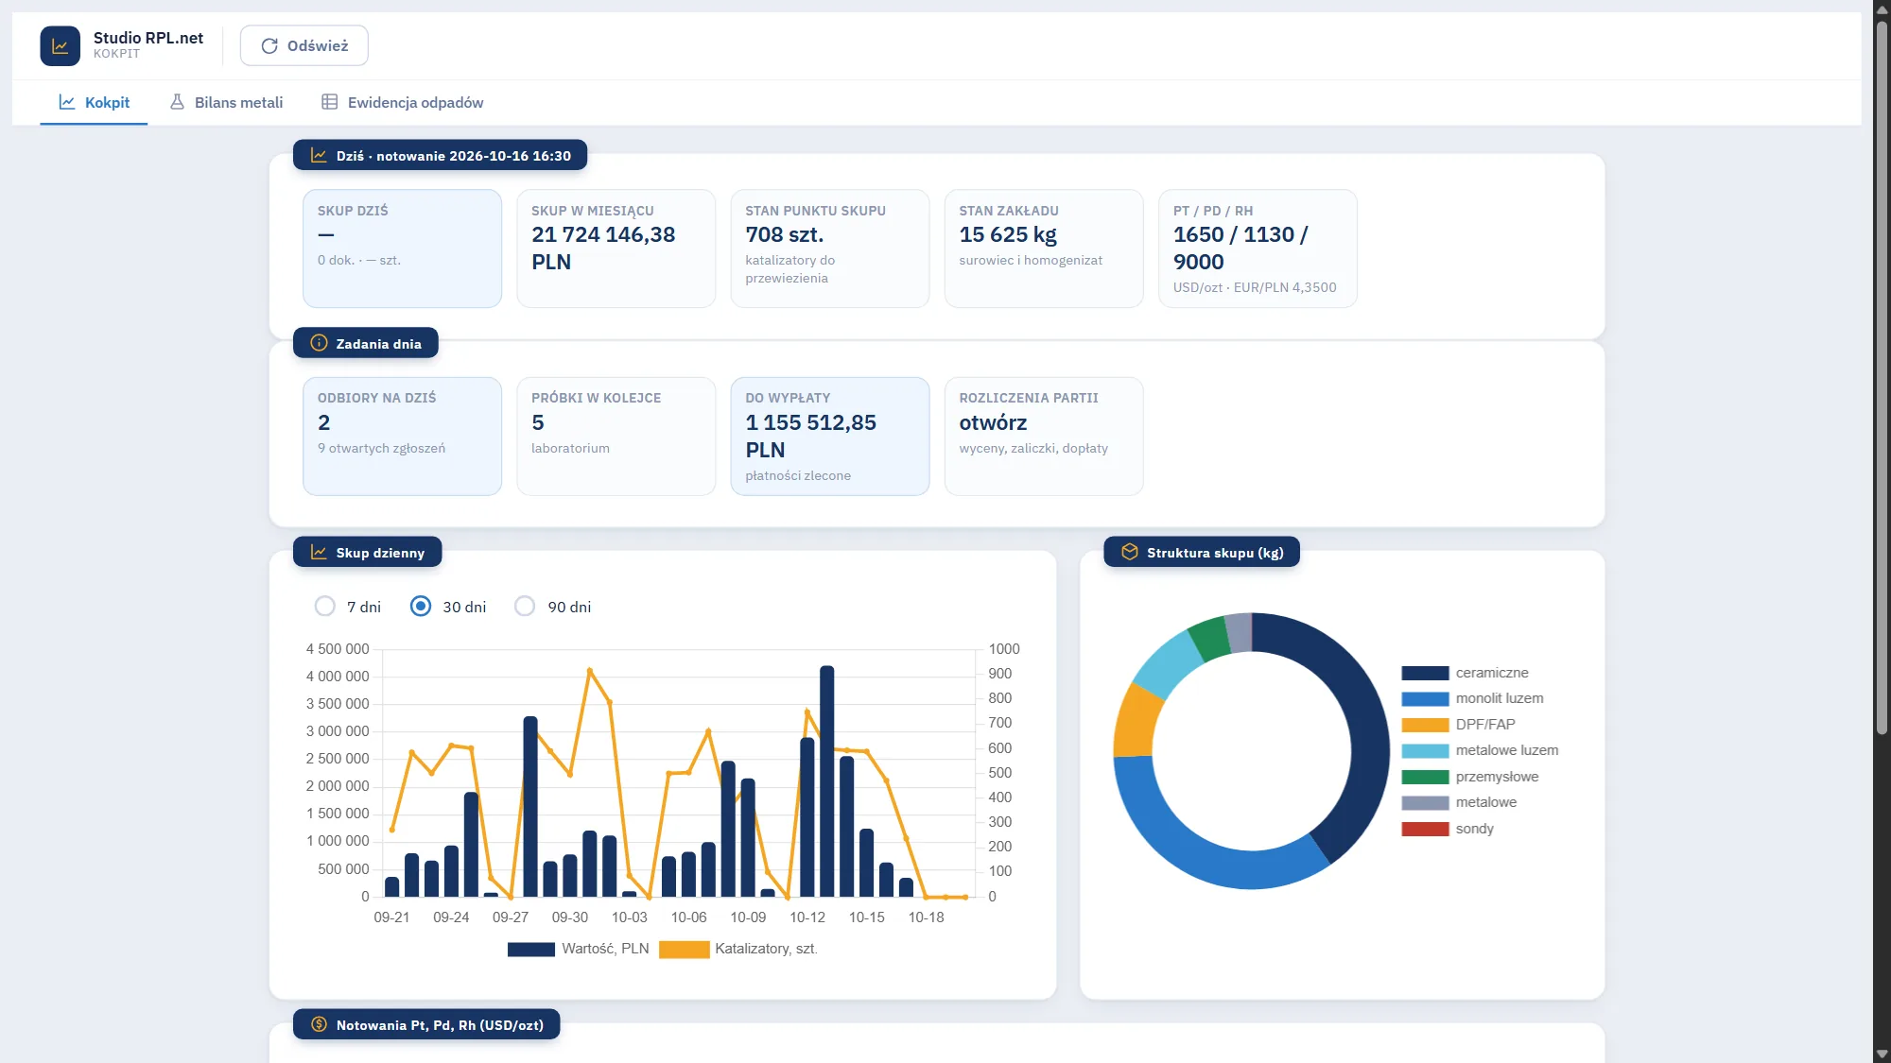Toggle metalowe luzem legend swatch

(x=1425, y=751)
